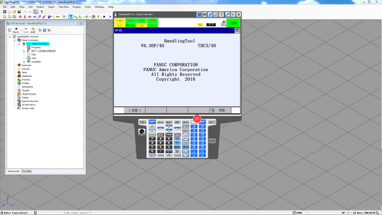Open the Test-Run menu
This screenshot has width=382, height=215.
pos(64,7)
